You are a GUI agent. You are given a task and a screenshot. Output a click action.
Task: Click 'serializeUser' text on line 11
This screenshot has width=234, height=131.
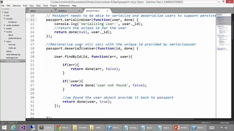(78, 20)
